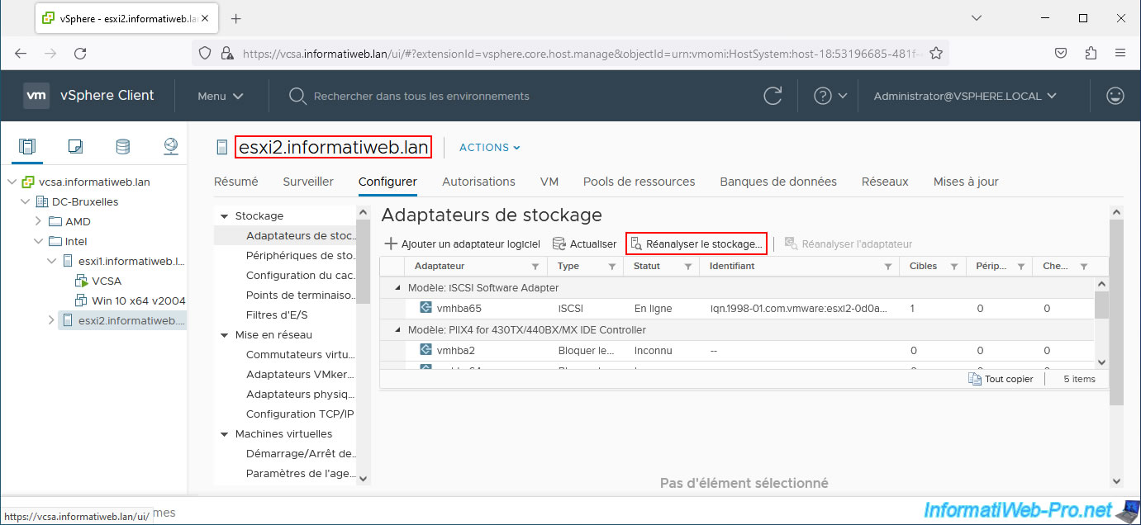The height and width of the screenshot is (525, 1141).
Task: Collapse DC-Bruxelles datacenter node
Action: point(26,201)
